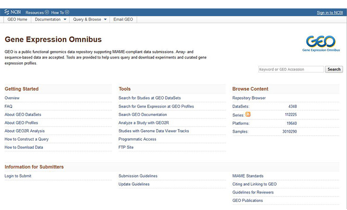Click the Platforms label link
This screenshot has height=210, width=347.
click(x=241, y=123)
